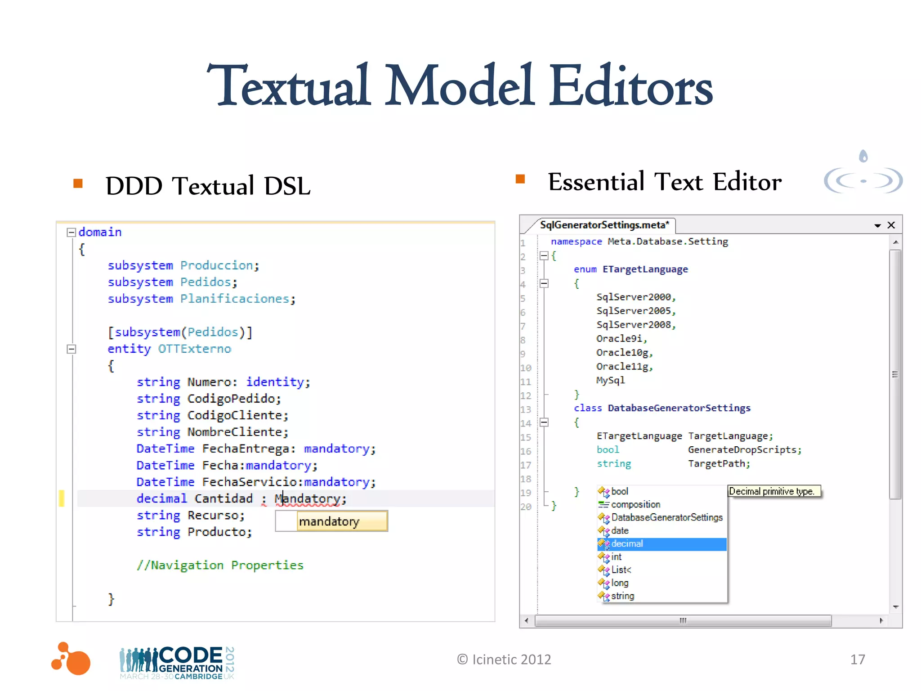Click the keyword icon beside 'composition'
This screenshot has height=691, width=921.
click(604, 504)
